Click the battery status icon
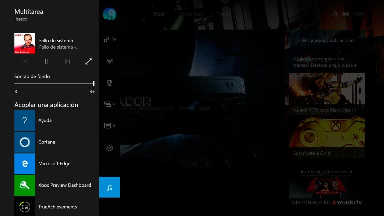384x216 pixels. 345,14
